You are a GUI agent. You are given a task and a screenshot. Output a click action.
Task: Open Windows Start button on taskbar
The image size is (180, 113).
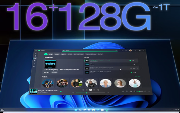click(76, 110)
